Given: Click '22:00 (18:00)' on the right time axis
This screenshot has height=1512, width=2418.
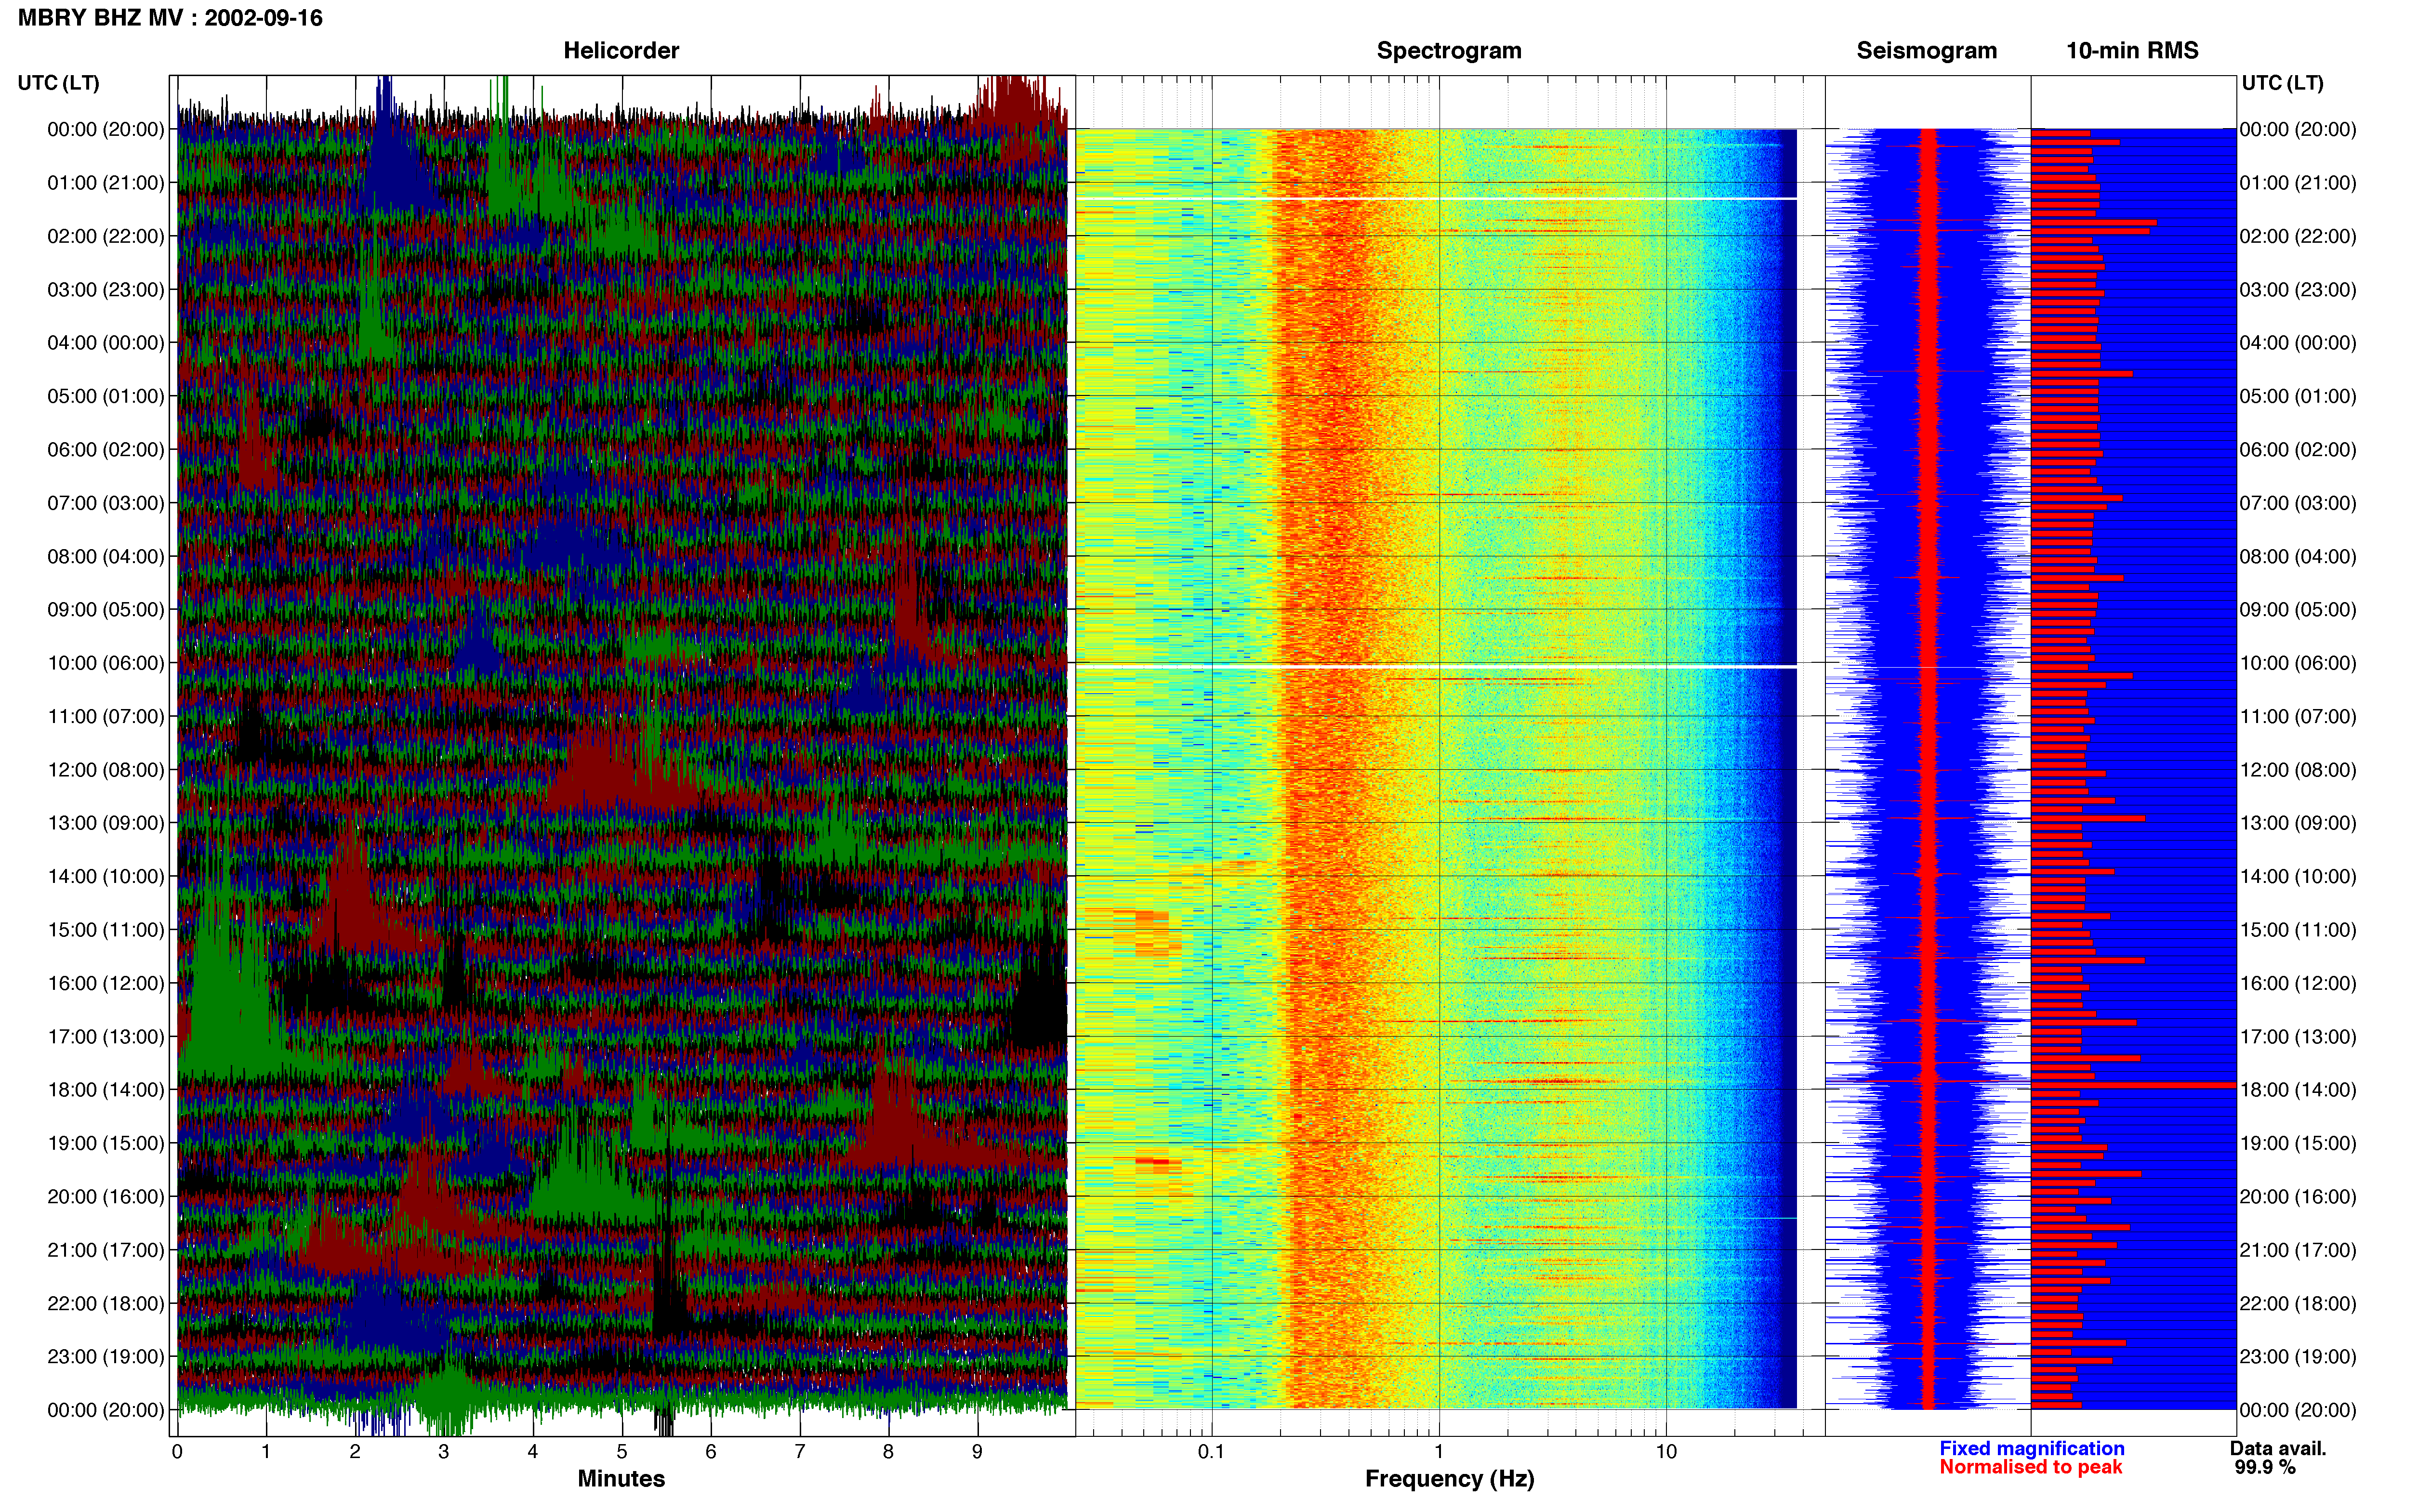Looking at the screenshot, I should click(2298, 1303).
